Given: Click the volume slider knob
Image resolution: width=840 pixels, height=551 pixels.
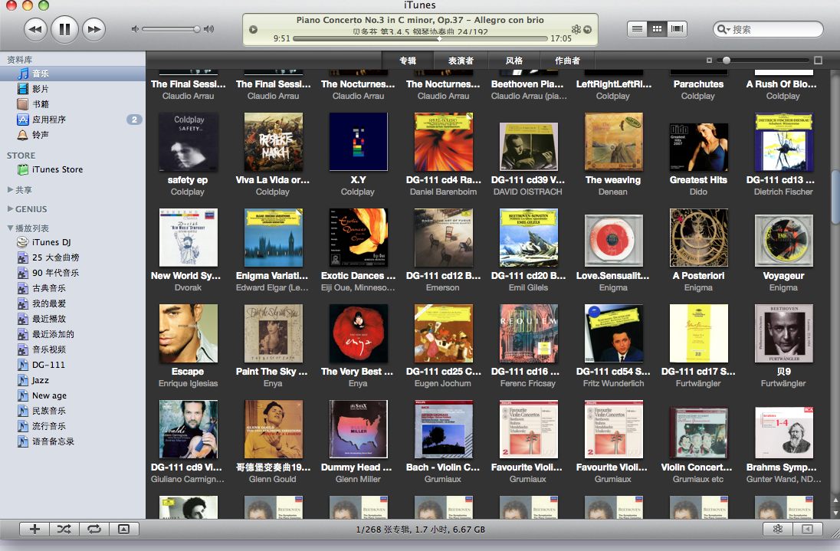Looking at the screenshot, I should pyautogui.click(x=197, y=29).
